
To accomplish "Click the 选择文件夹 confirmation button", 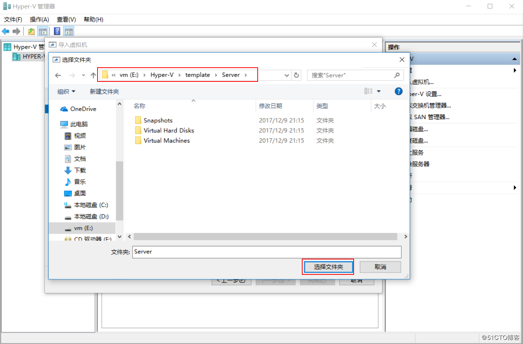I will (328, 266).
